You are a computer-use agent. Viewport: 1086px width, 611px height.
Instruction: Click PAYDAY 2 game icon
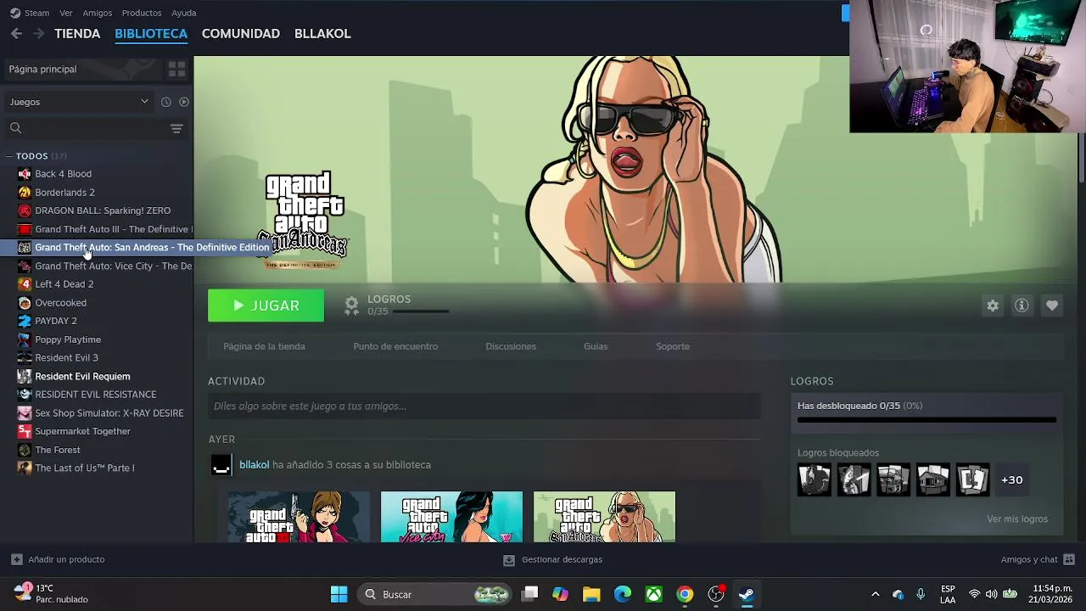coord(25,321)
